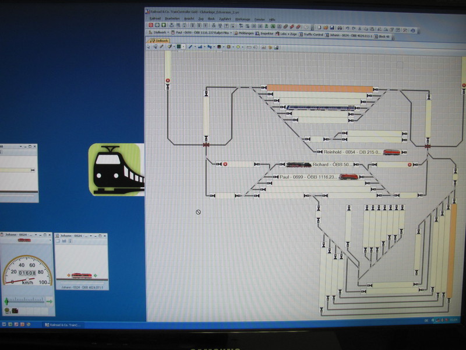The image size is (466, 350).
Task: Click the red stop icon in main toolbar
Action: 151,26
